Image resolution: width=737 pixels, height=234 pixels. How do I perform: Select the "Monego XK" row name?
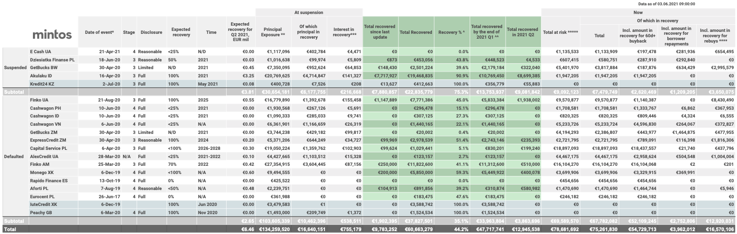[x=42, y=174]
